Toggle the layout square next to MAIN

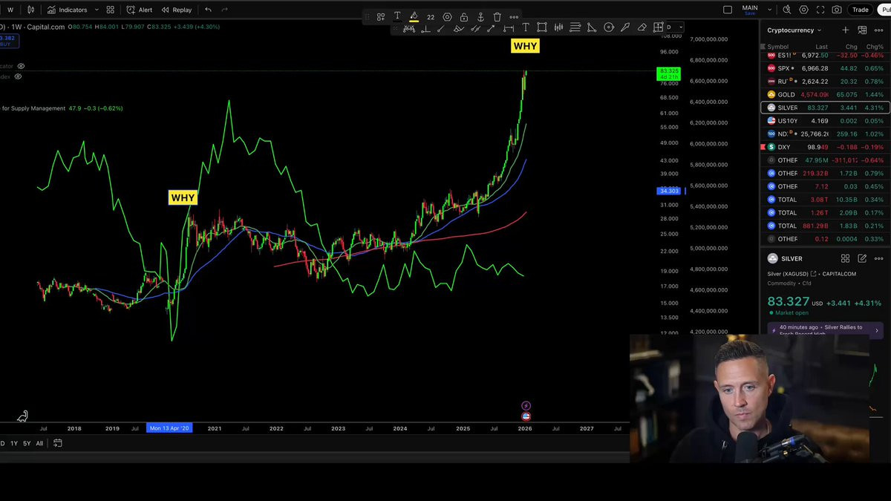tap(728, 10)
